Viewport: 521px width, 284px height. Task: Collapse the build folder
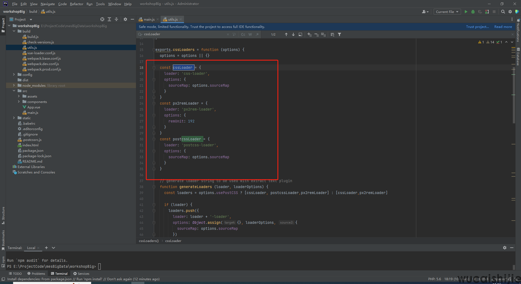[14, 31]
